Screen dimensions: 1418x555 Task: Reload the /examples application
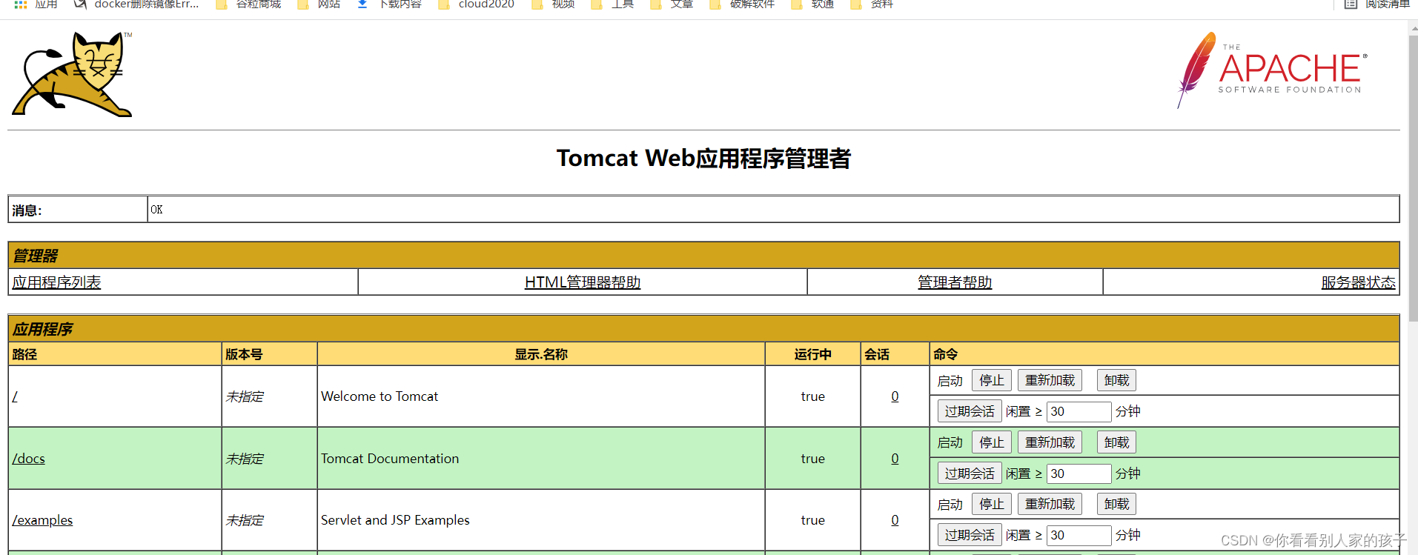pyautogui.click(x=1050, y=504)
